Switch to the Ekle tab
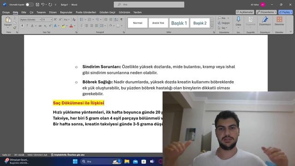295x166 pixels. [x=24, y=12]
